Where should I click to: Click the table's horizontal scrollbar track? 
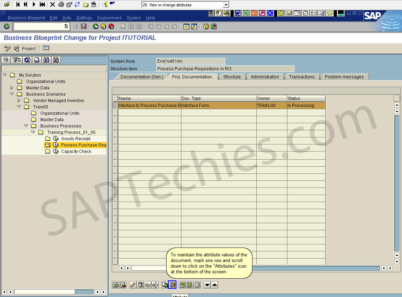pyautogui.click(x=316, y=268)
